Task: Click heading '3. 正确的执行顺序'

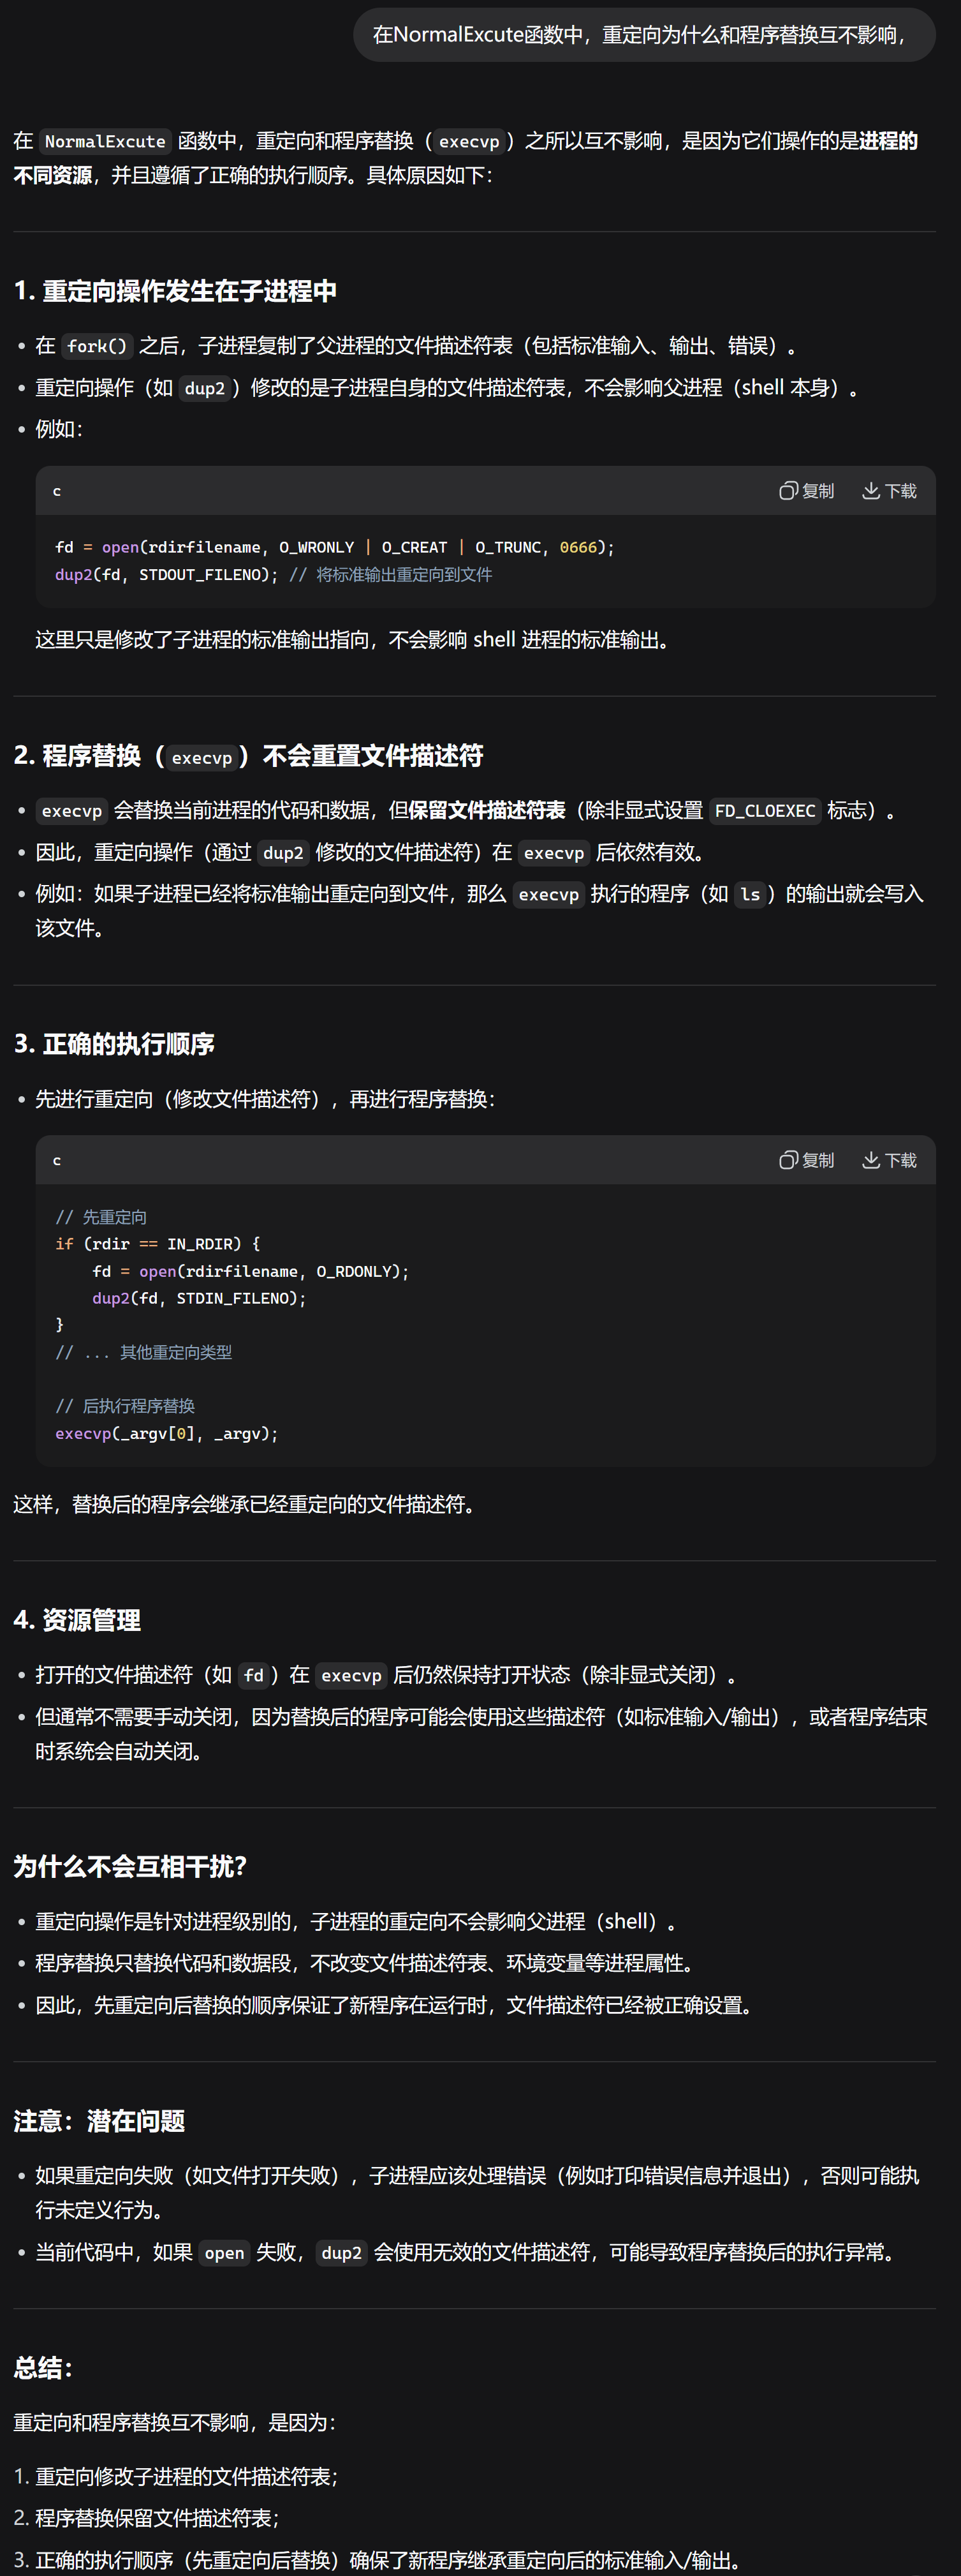Action: coord(114,1045)
